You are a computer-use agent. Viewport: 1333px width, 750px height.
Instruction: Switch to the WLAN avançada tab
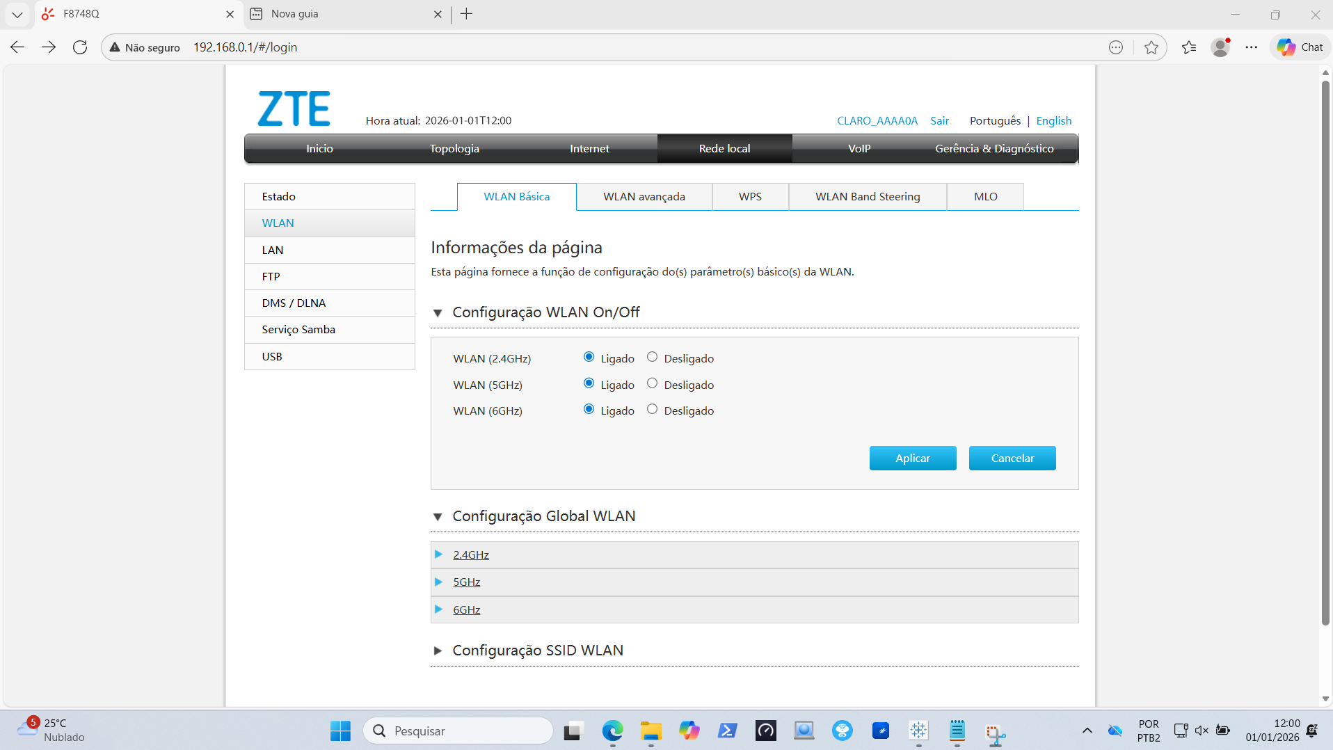click(x=644, y=196)
